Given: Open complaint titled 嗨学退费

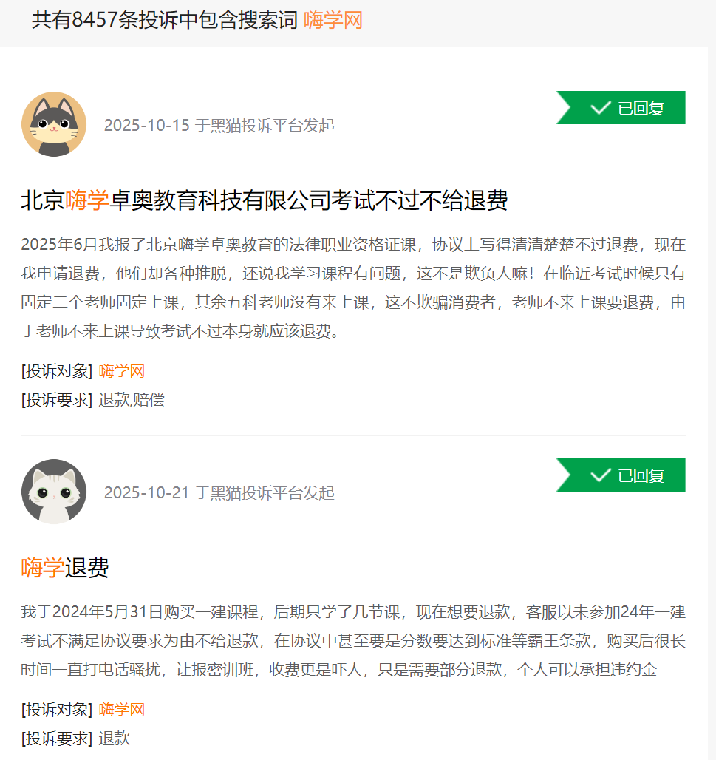Looking at the screenshot, I should [65, 568].
